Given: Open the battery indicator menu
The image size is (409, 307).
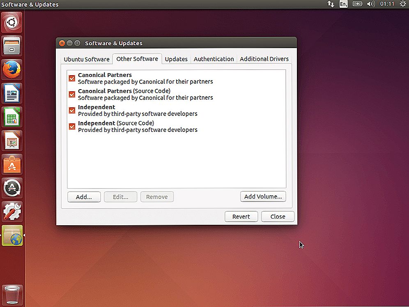Looking at the screenshot, I should click(357, 4).
